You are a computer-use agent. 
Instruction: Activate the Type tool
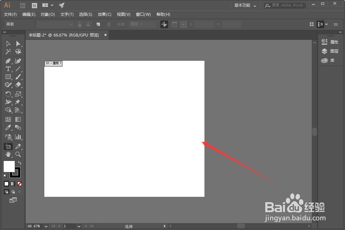8,69
